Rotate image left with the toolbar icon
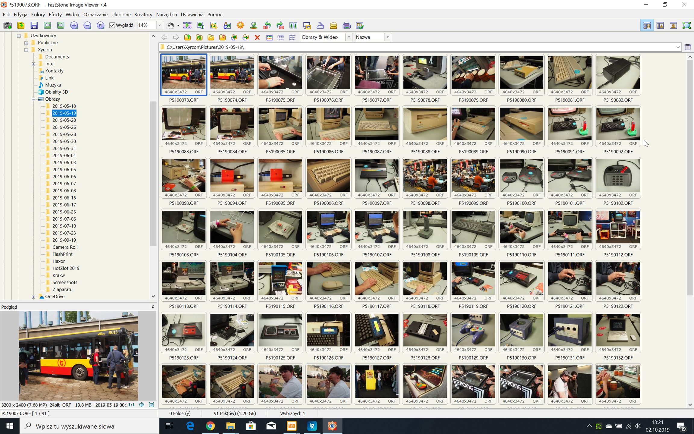Image resolution: width=694 pixels, height=434 pixels. pos(267,25)
